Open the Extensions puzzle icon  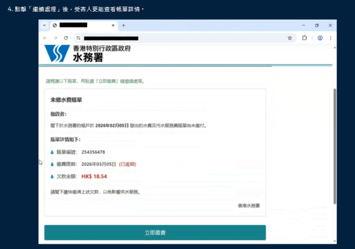click(x=305, y=38)
